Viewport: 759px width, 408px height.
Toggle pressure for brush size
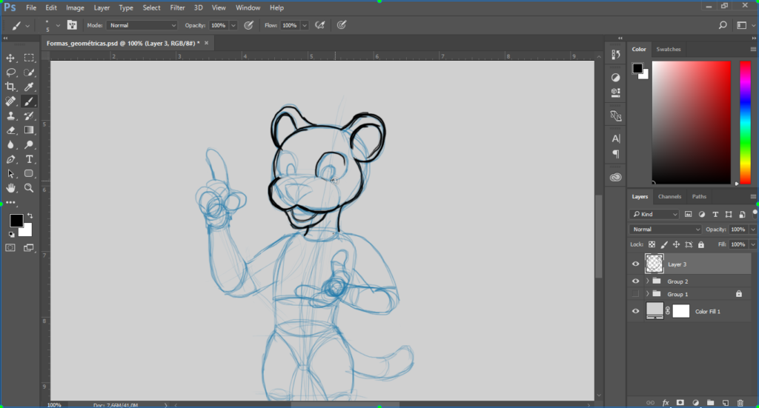click(342, 25)
